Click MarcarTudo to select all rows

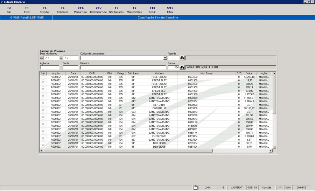point(81,10)
